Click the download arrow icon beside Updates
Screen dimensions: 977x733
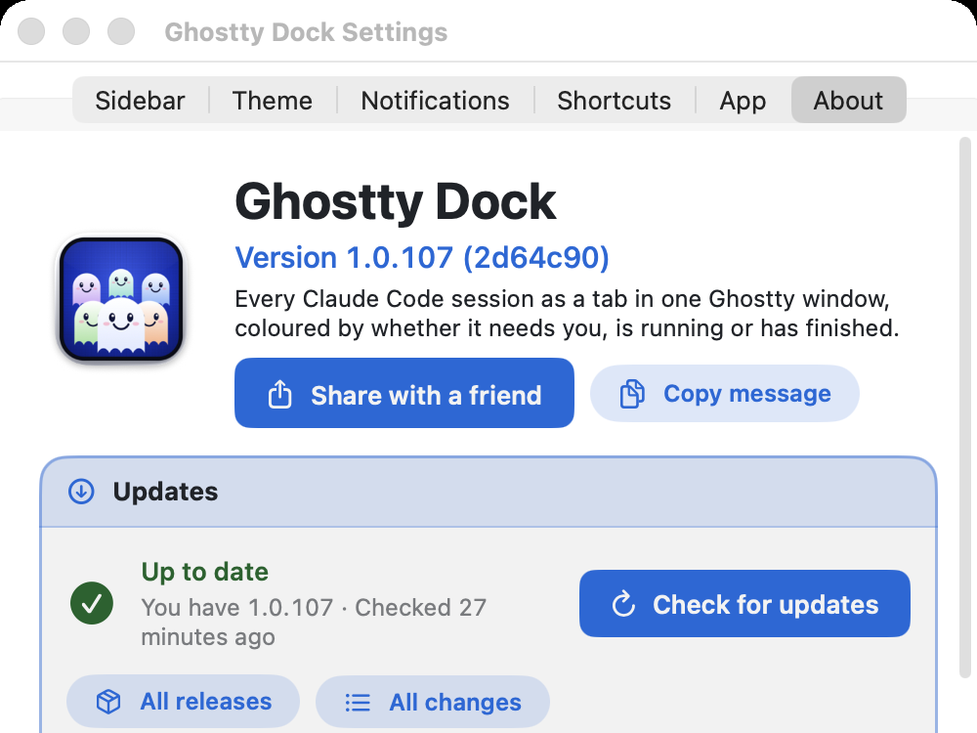click(x=81, y=492)
